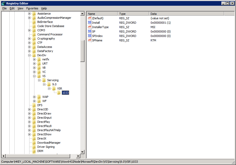Click the folder icon of WAP key
This screenshot has height=165, width=236.
[x=39, y=97]
